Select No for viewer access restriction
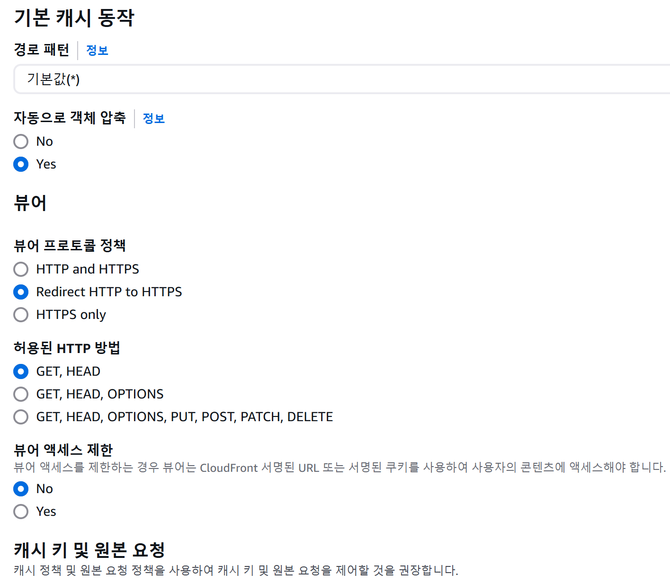 [x=21, y=488]
